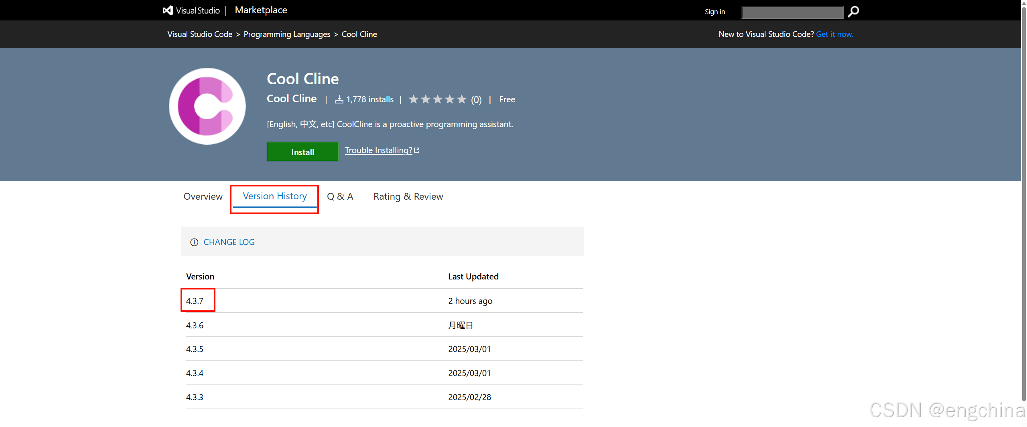Image resolution: width=1027 pixels, height=427 pixels.
Task: Click the star rating icons
Action: [x=438, y=99]
